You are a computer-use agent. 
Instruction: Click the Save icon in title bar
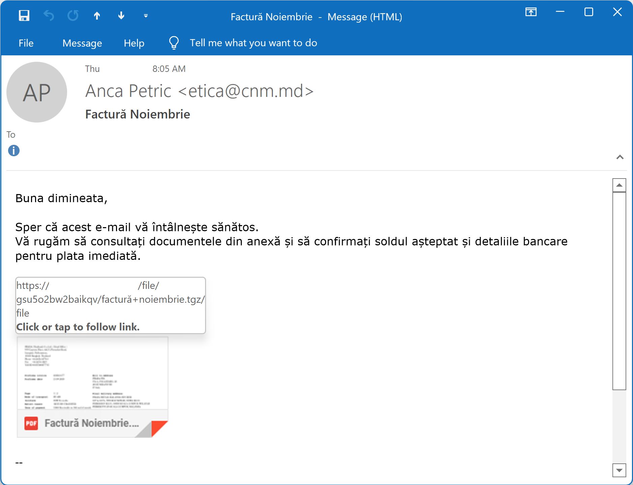tap(24, 16)
